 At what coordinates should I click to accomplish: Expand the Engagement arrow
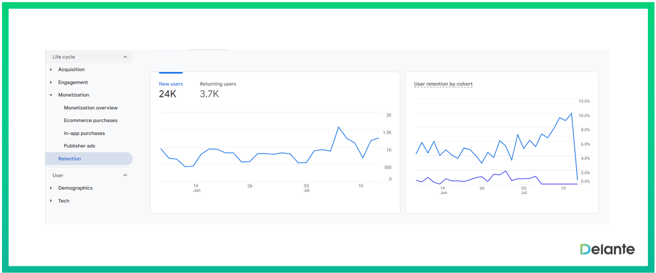click(x=51, y=83)
